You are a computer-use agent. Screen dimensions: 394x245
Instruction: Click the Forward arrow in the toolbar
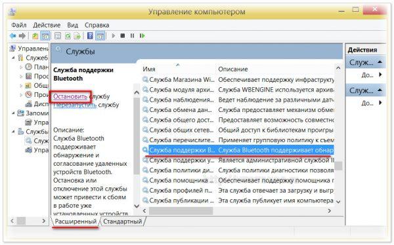coord(22,36)
